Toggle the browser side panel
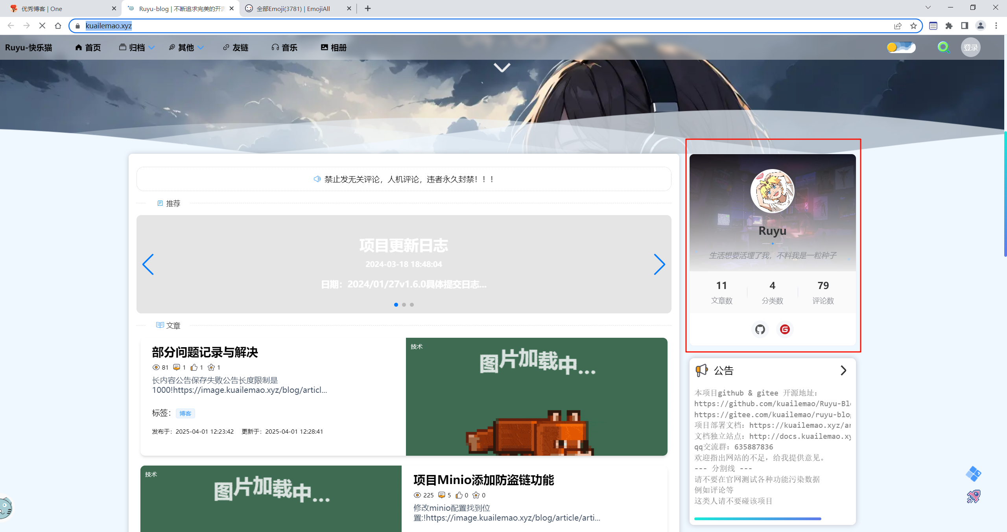The width and height of the screenshot is (1007, 532). click(965, 26)
